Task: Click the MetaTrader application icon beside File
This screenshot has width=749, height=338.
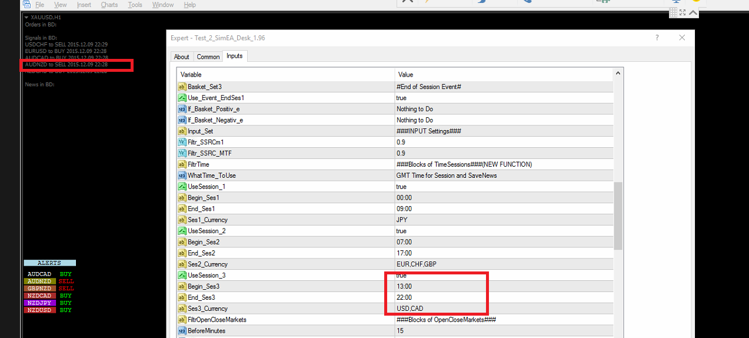Action: [x=26, y=5]
